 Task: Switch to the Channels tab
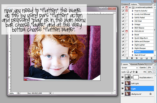click(134, 64)
